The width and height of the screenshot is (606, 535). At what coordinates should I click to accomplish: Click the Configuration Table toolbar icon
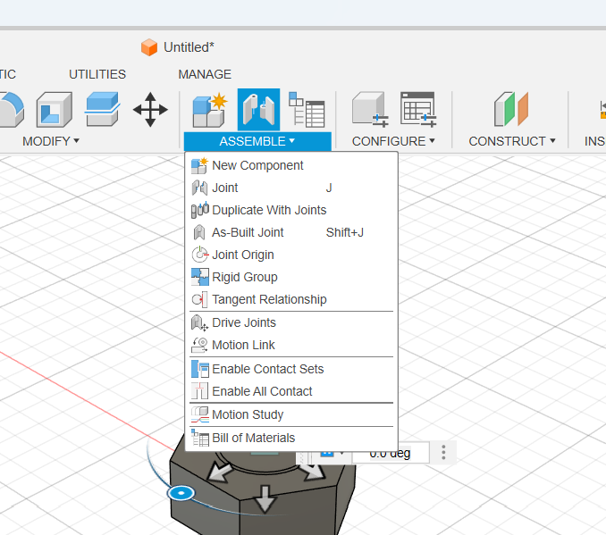coord(418,109)
